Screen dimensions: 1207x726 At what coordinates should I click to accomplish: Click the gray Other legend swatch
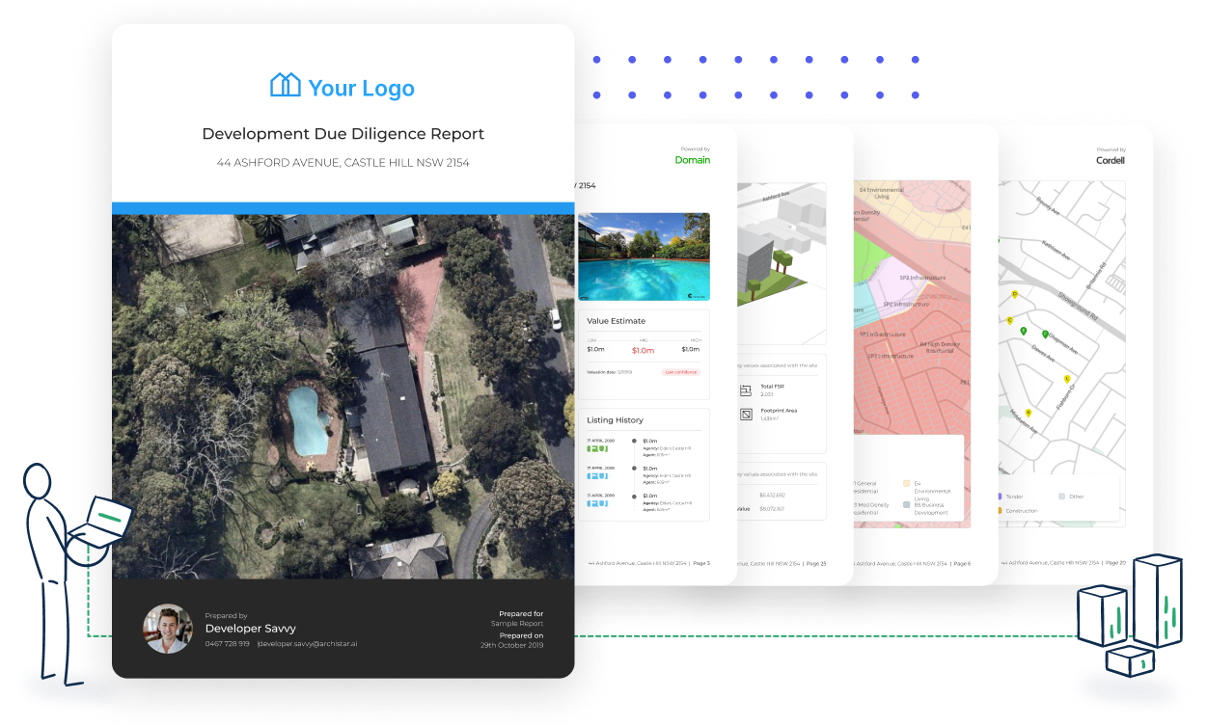click(x=1061, y=497)
